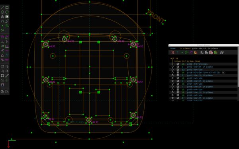
Task: Toggle shown checkbox for g011-sketch-in-plane
Action: coord(178,75)
